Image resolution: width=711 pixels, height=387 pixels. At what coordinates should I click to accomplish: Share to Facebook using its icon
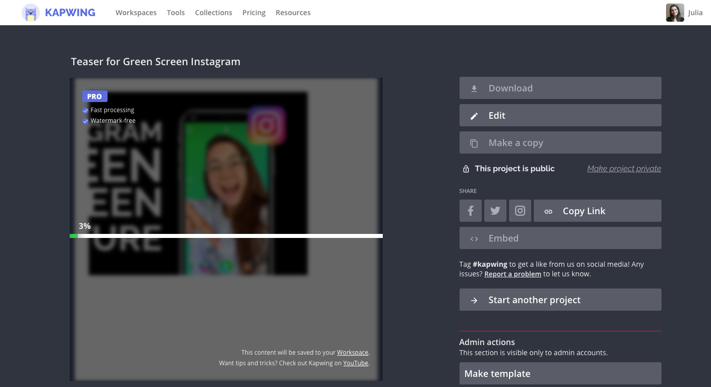[x=470, y=211]
